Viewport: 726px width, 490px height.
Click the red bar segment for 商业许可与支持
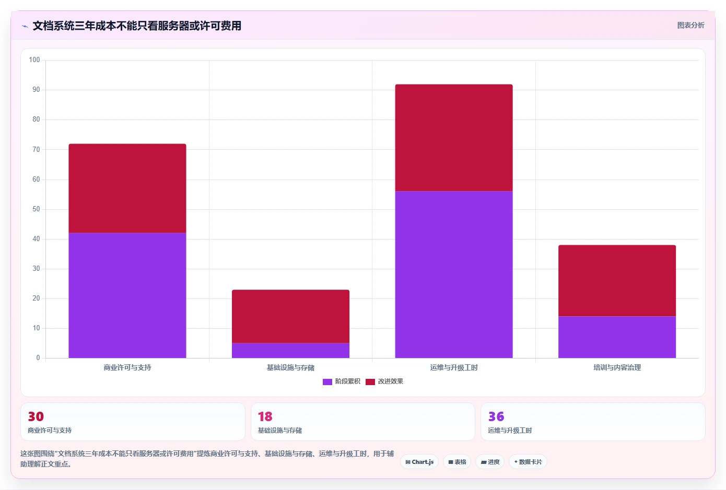pos(127,188)
